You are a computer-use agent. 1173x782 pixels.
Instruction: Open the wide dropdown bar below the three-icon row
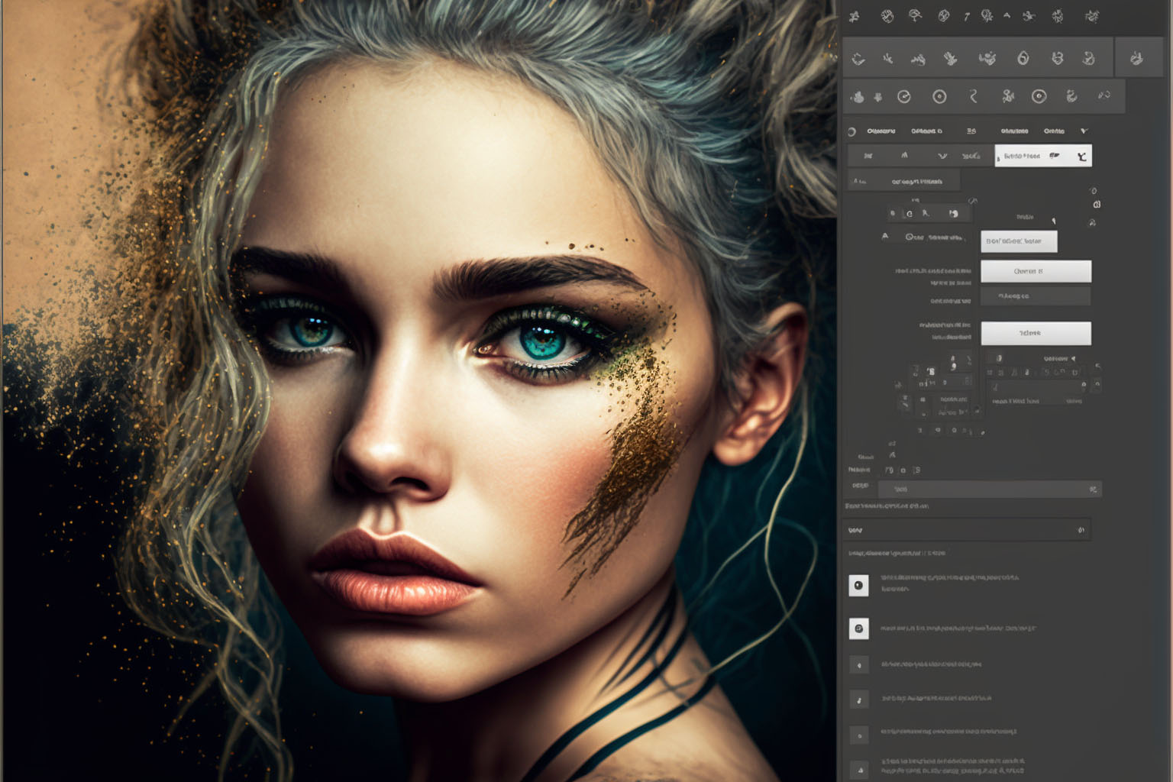[x=989, y=489]
